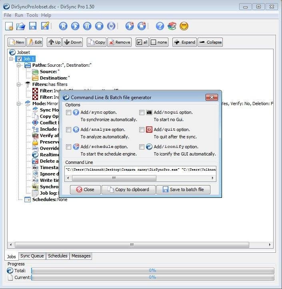Click the Realtime sync tree icon
The image size is (282, 289).
[x=35, y=155]
